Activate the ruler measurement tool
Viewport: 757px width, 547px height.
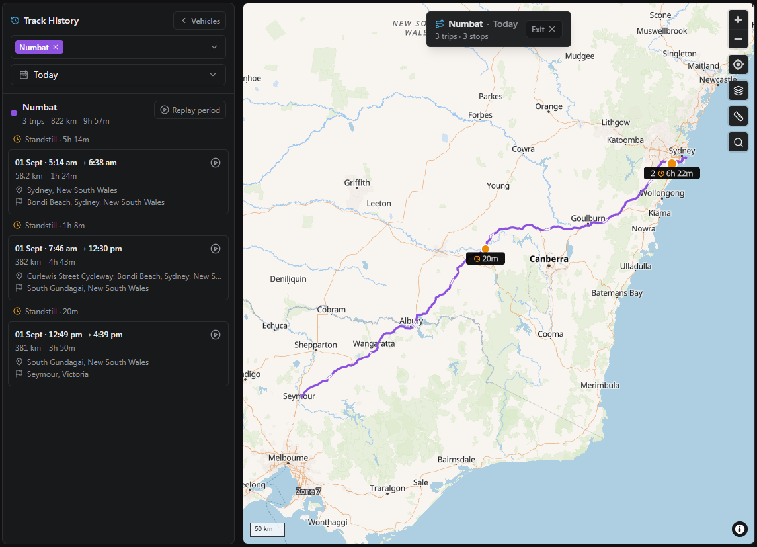pyautogui.click(x=738, y=116)
